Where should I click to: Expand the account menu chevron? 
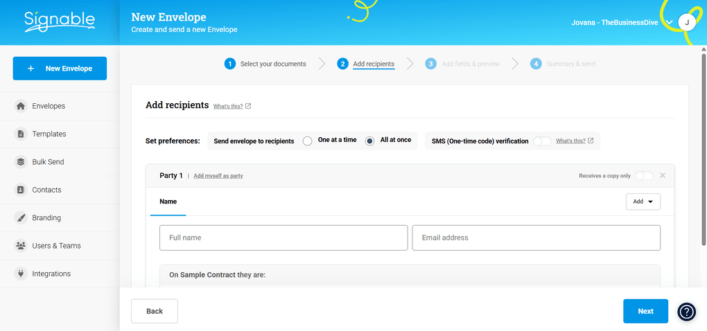coord(669,23)
